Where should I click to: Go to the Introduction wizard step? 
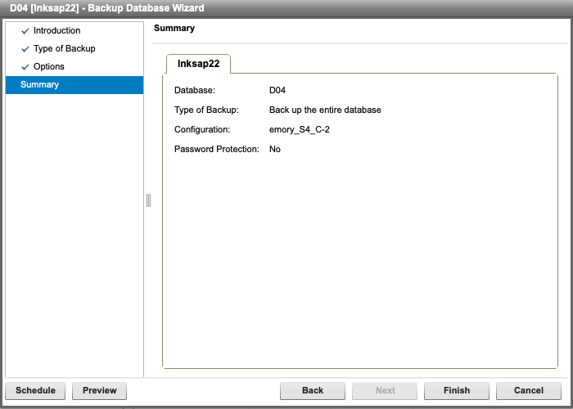[x=56, y=31]
